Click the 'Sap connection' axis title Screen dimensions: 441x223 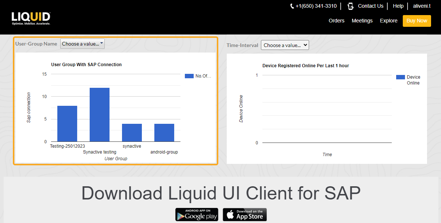[x=29, y=108]
